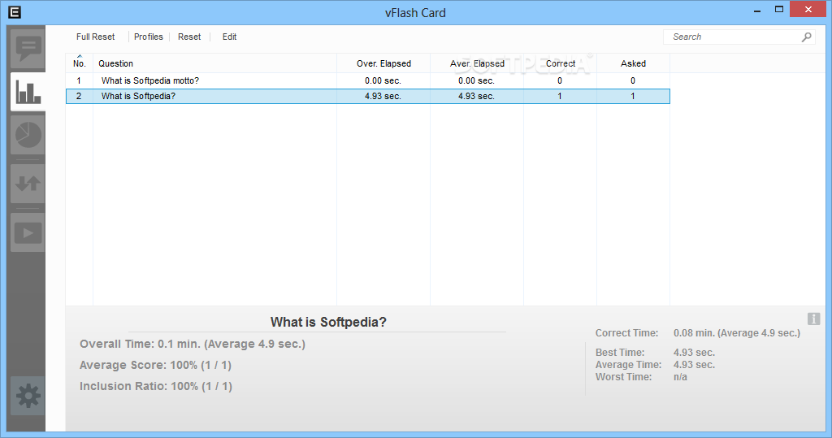This screenshot has height=438, width=832.
Task: Click '0.08 min. (Average 4.9 sec.)' value
Action: (737, 333)
